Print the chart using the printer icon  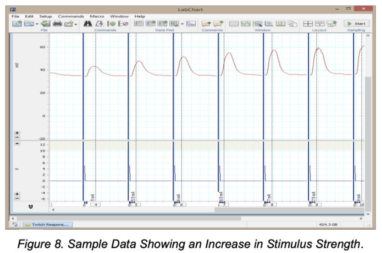(57, 24)
